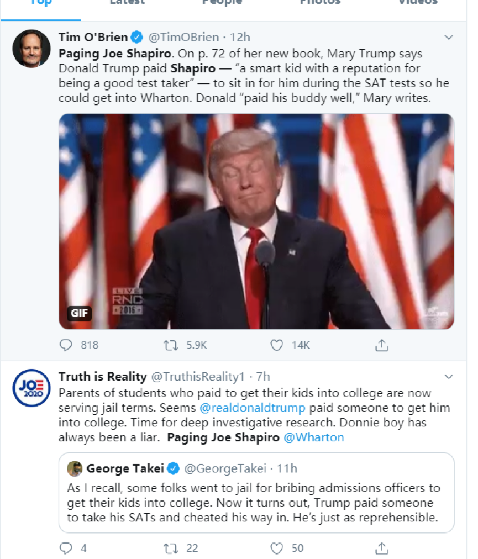The height and width of the screenshot is (559, 478).
Task: Open Tim O'Brien's profile picture
Action: [x=31, y=48]
